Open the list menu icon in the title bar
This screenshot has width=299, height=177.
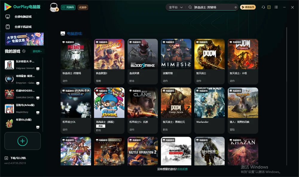tap(276, 7)
